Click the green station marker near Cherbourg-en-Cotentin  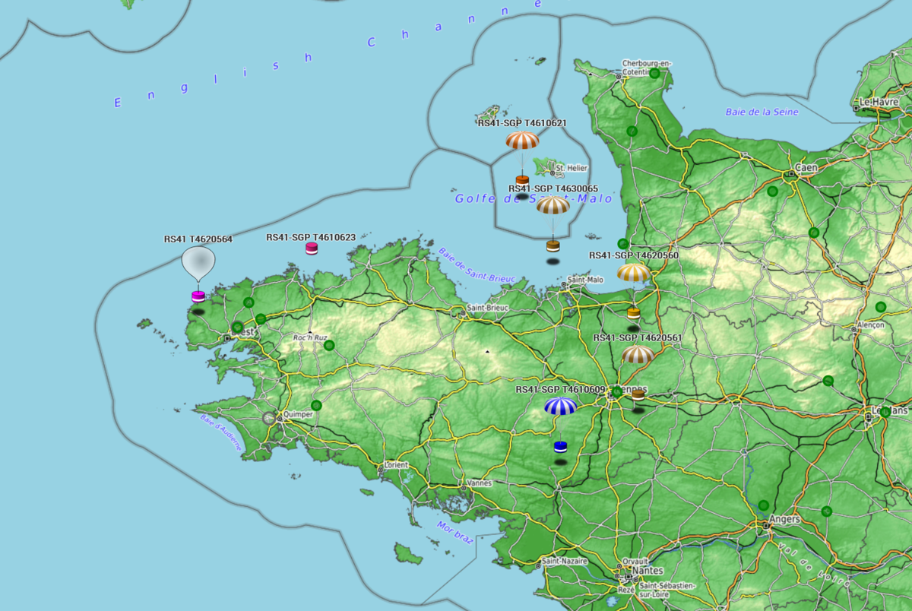(x=654, y=73)
